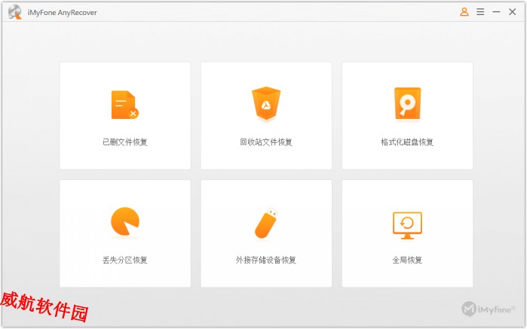Screen dimensions: 527x329
Task: Click the deleted file recovery document icon
Action: click(124, 105)
